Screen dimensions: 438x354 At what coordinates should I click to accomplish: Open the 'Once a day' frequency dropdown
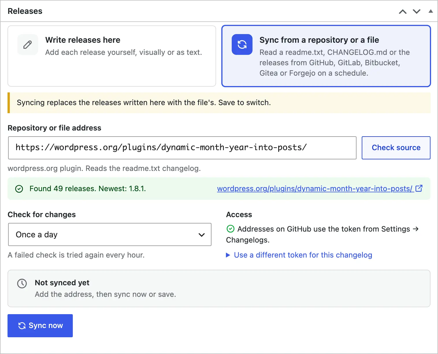(x=110, y=234)
